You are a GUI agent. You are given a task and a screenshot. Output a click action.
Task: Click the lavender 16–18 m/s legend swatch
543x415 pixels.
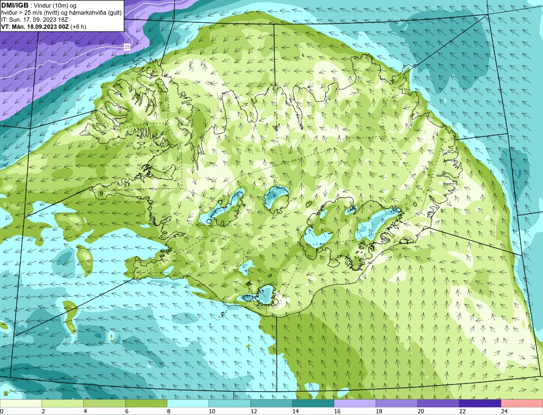click(x=355, y=404)
